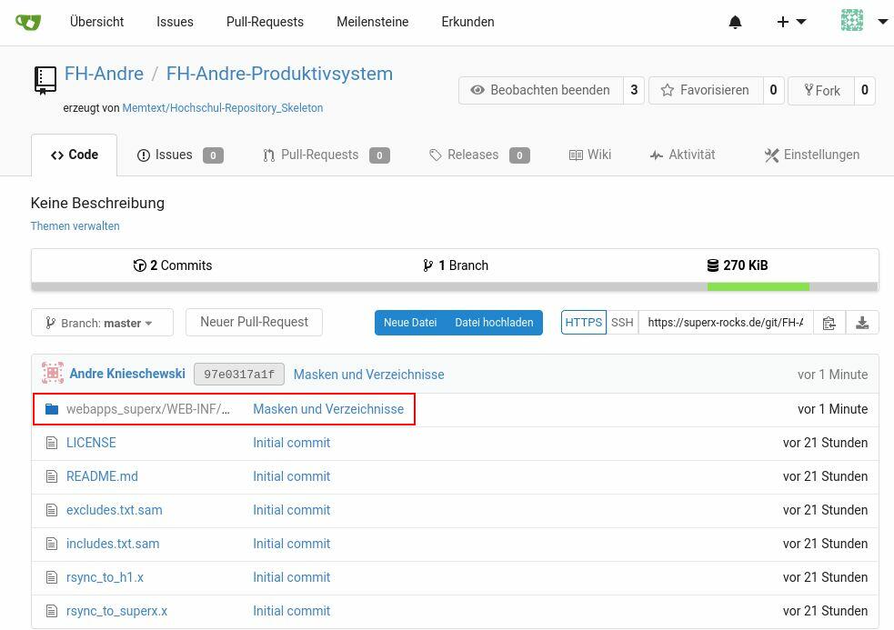
Task: Click the repository icon beside FH-Andre
Action: (45, 79)
